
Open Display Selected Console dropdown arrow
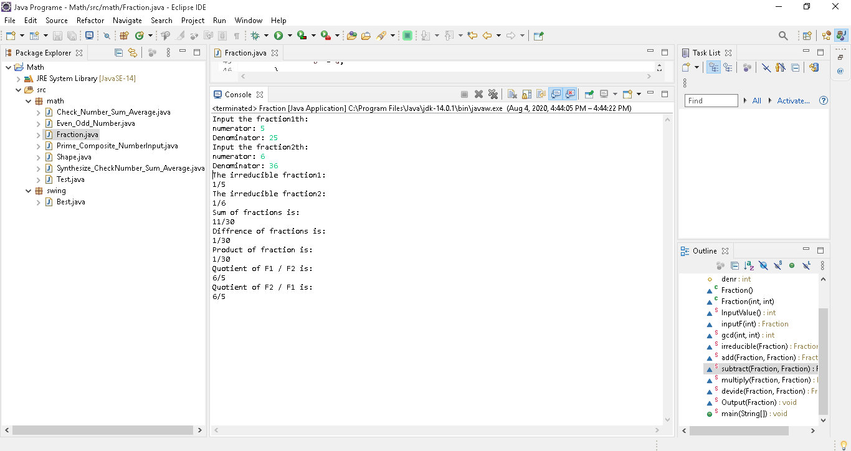(615, 94)
